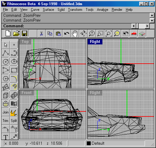Click the coordinates readout in status bar
The width and height of the screenshot is (156, 148).
(x=35, y=143)
